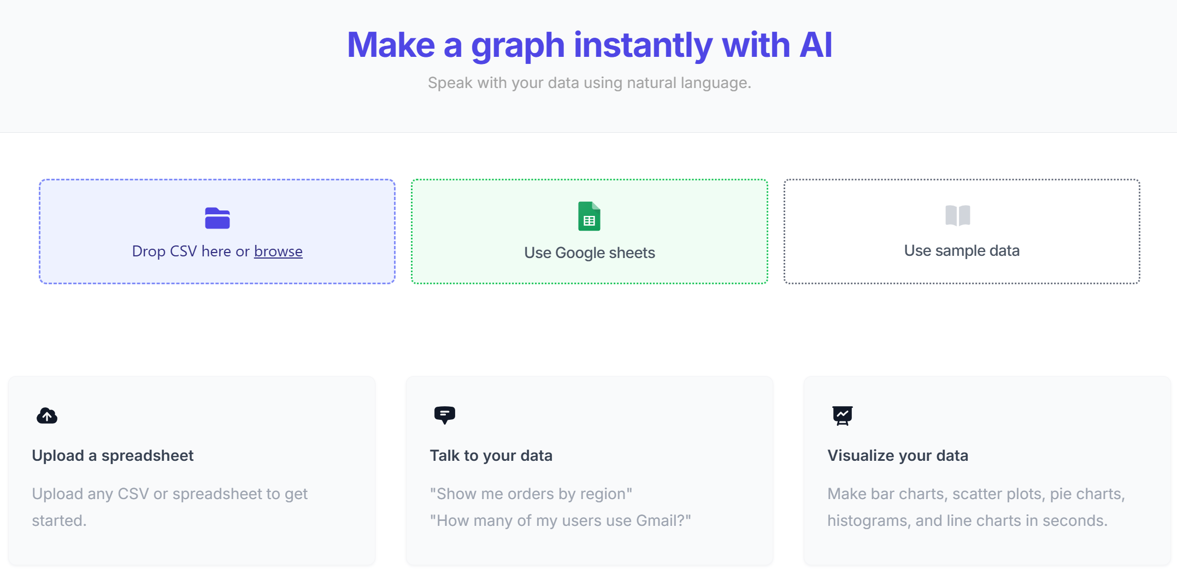Select the Visualize your data card
1177x586 pixels.
coord(986,470)
